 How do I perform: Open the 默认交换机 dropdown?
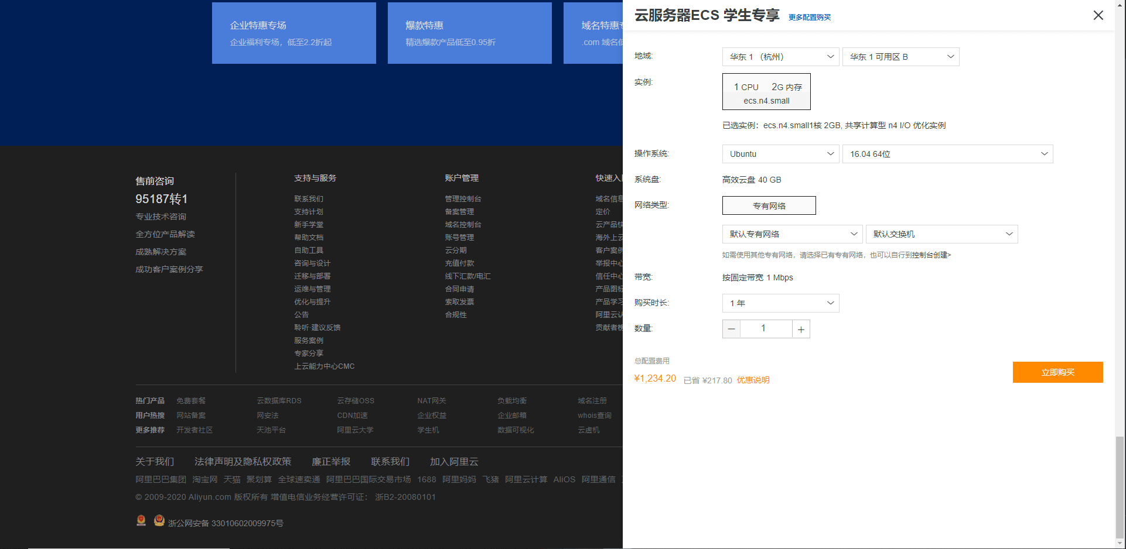click(x=942, y=234)
